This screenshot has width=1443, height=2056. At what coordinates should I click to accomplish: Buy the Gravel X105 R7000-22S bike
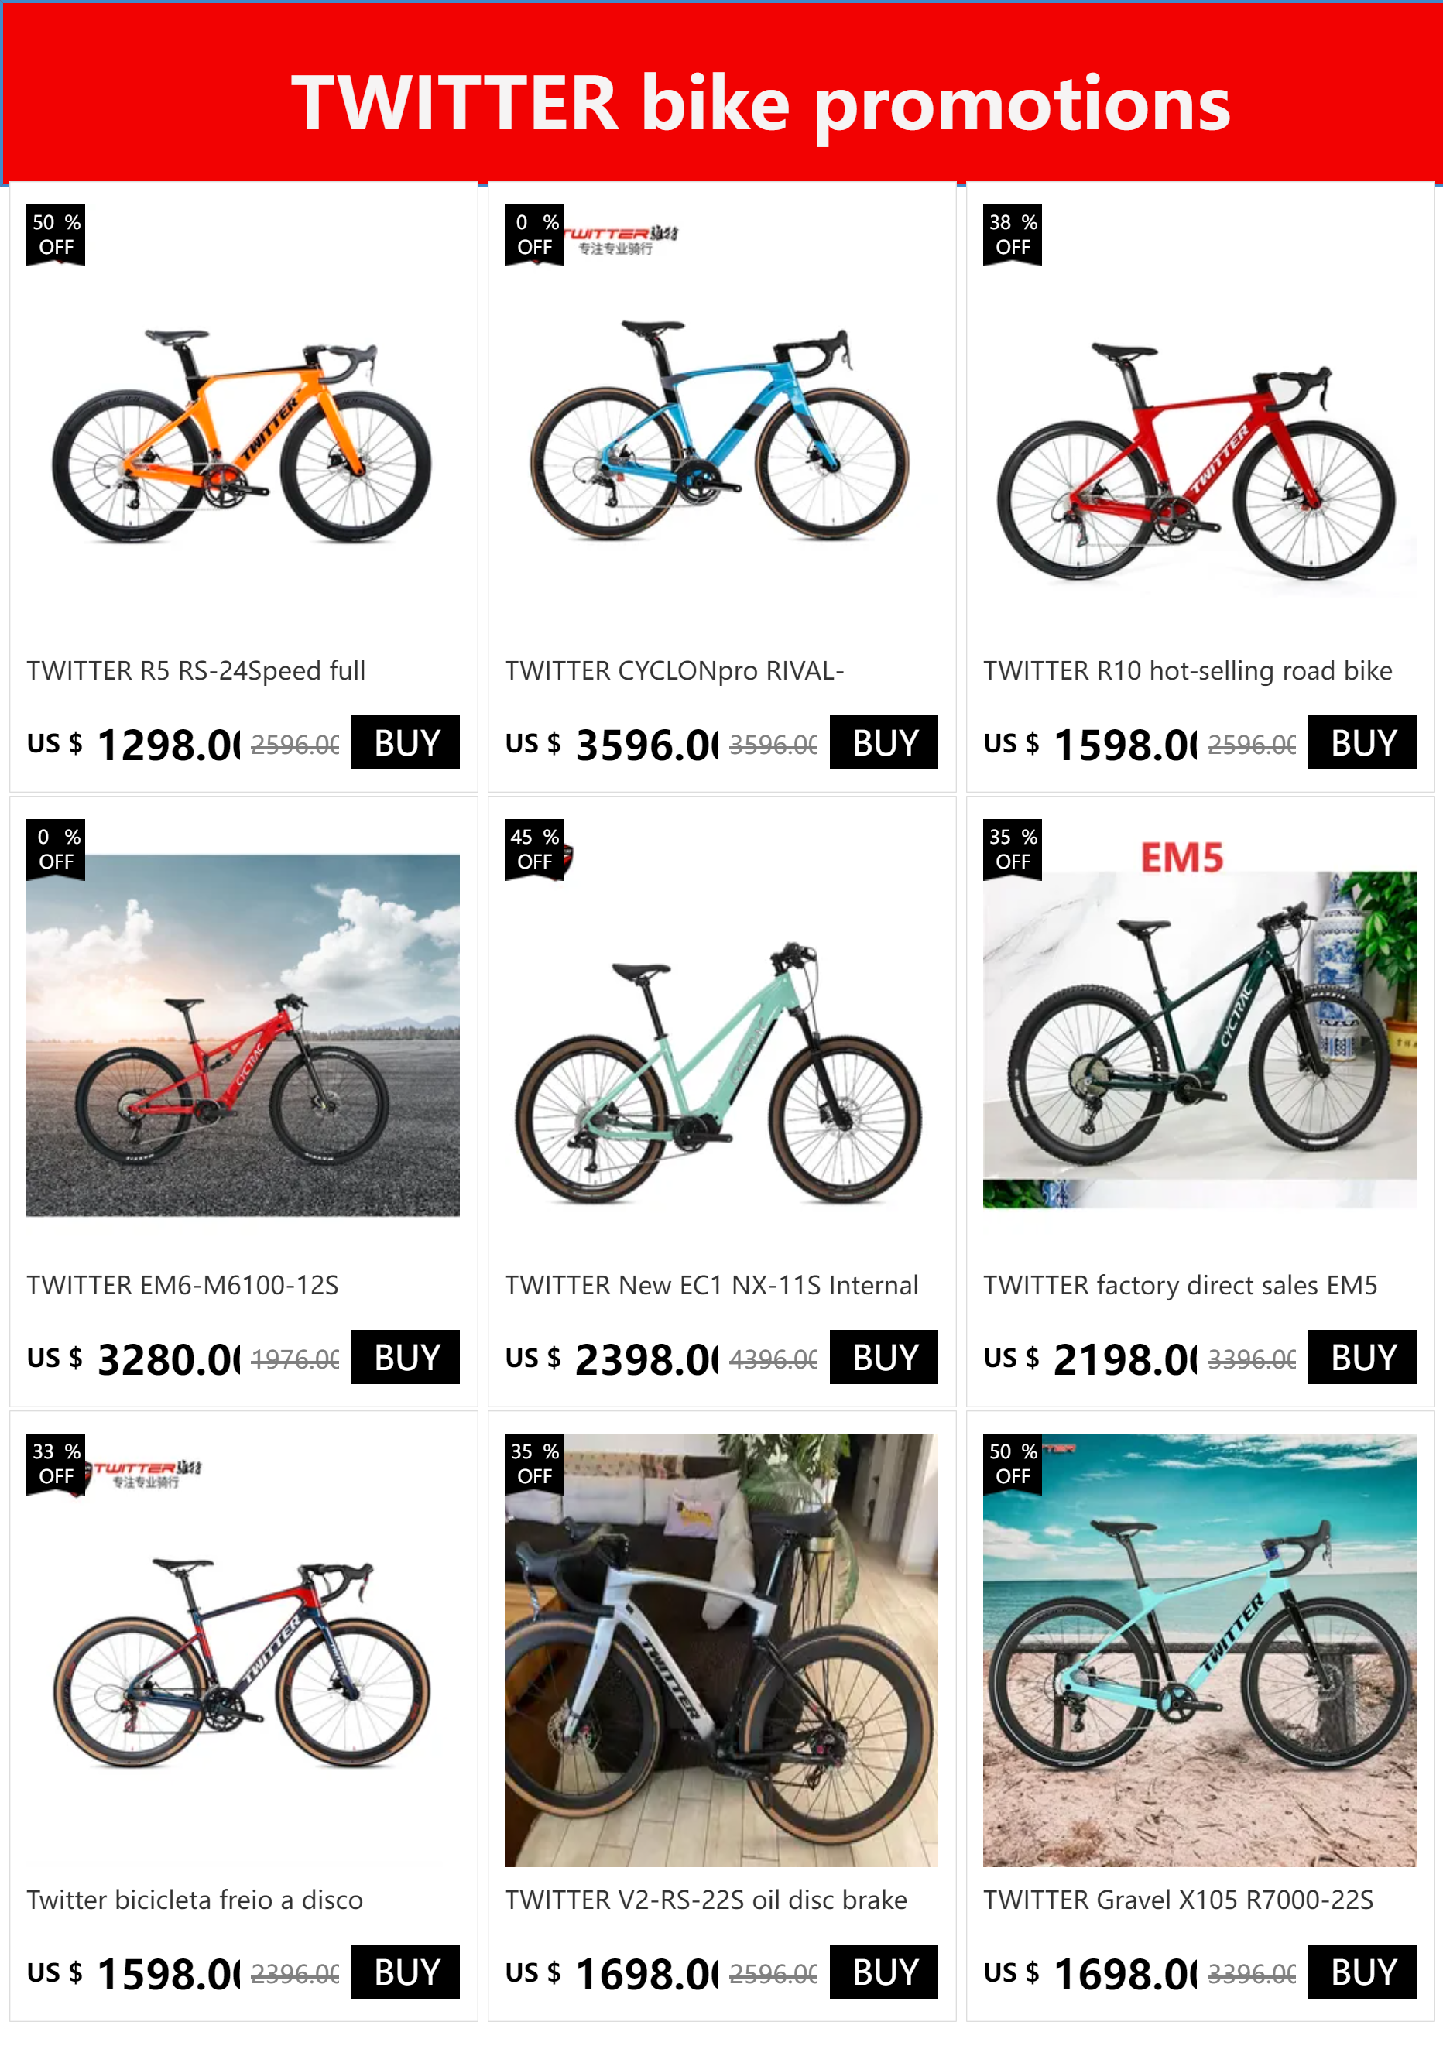pos(1362,1971)
